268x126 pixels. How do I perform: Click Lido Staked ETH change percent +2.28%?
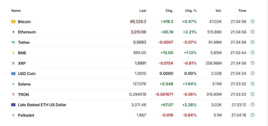pyautogui.click(x=189, y=105)
